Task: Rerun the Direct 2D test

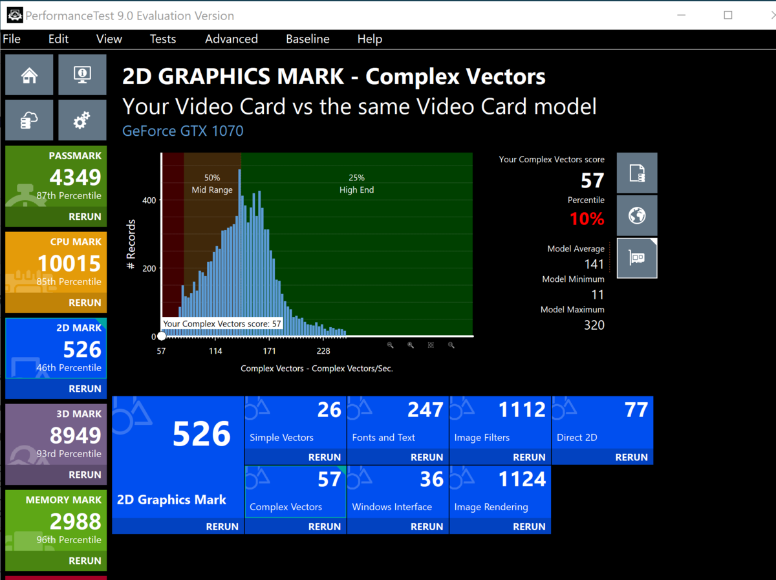Action: click(631, 457)
